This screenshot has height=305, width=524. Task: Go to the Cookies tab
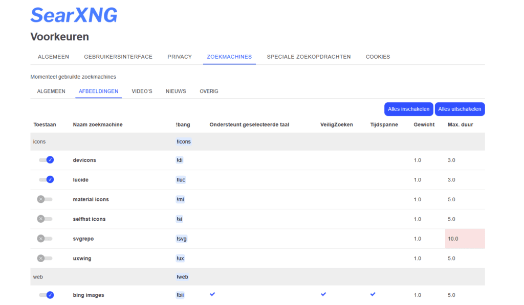(x=378, y=57)
